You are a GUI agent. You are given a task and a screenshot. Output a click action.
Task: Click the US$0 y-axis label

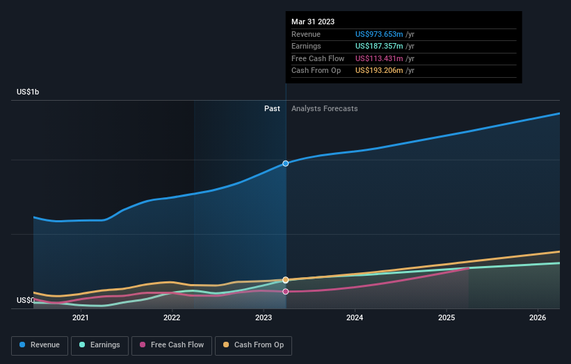25,300
